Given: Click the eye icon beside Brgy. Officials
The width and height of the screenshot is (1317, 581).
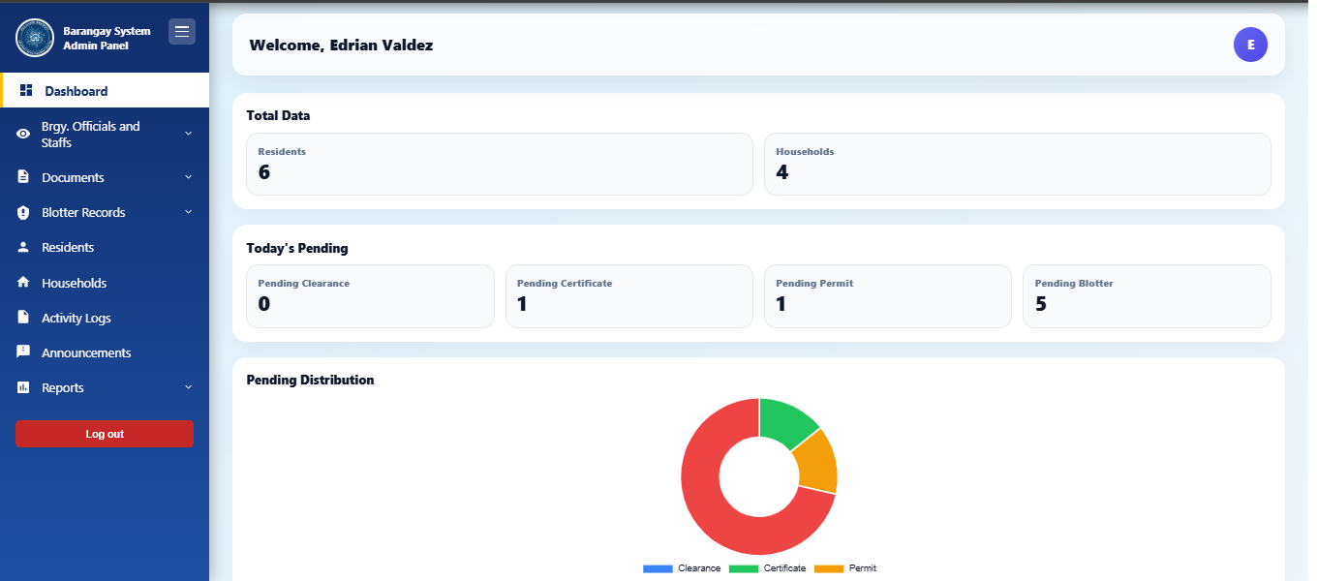Looking at the screenshot, I should (x=23, y=134).
